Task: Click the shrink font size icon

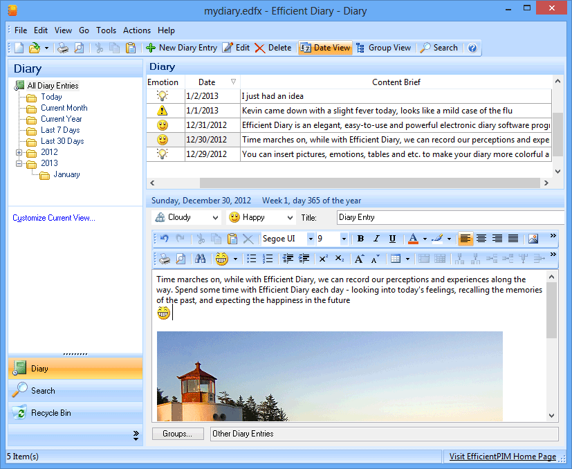Action: [x=376, y=259]
